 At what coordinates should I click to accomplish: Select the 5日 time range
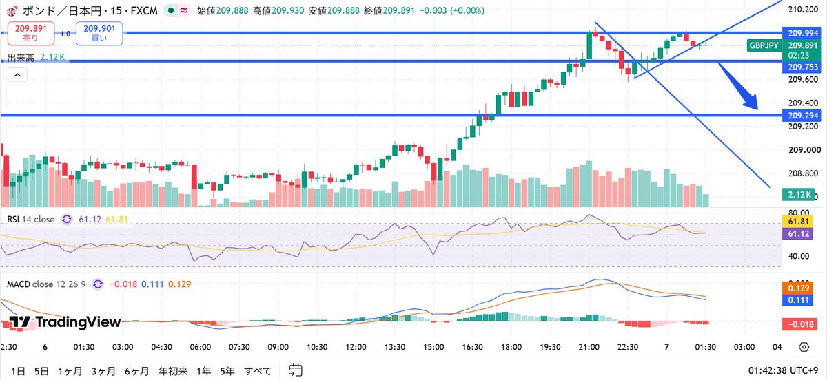[x=41, y=370]
